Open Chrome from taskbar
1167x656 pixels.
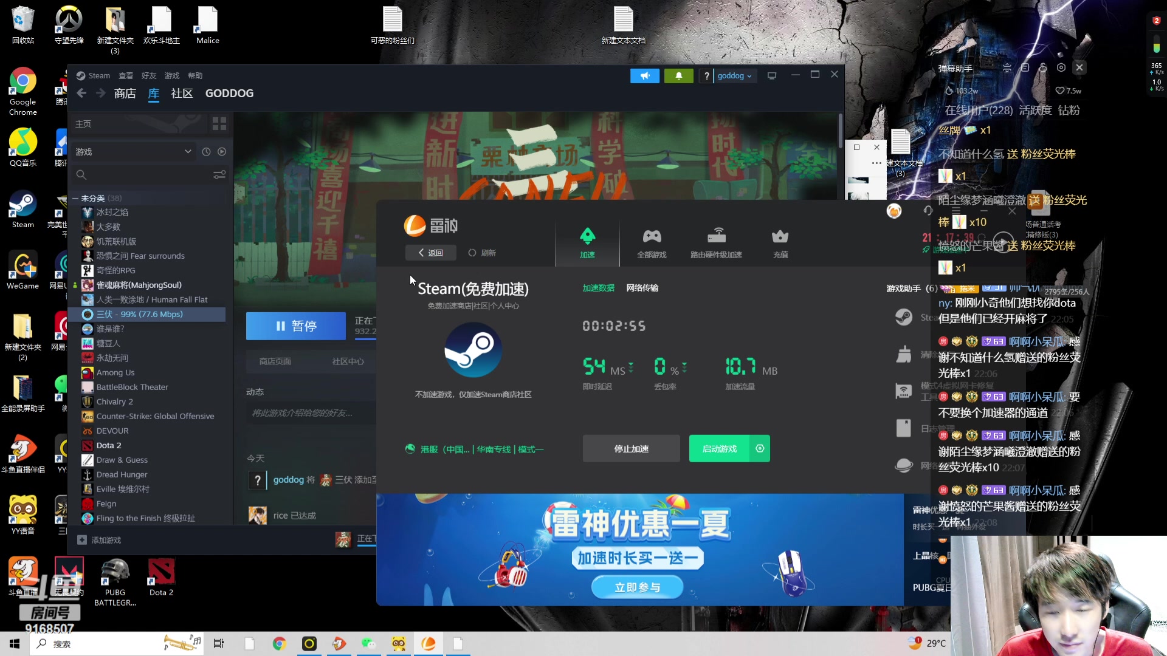tap(279, 644)
